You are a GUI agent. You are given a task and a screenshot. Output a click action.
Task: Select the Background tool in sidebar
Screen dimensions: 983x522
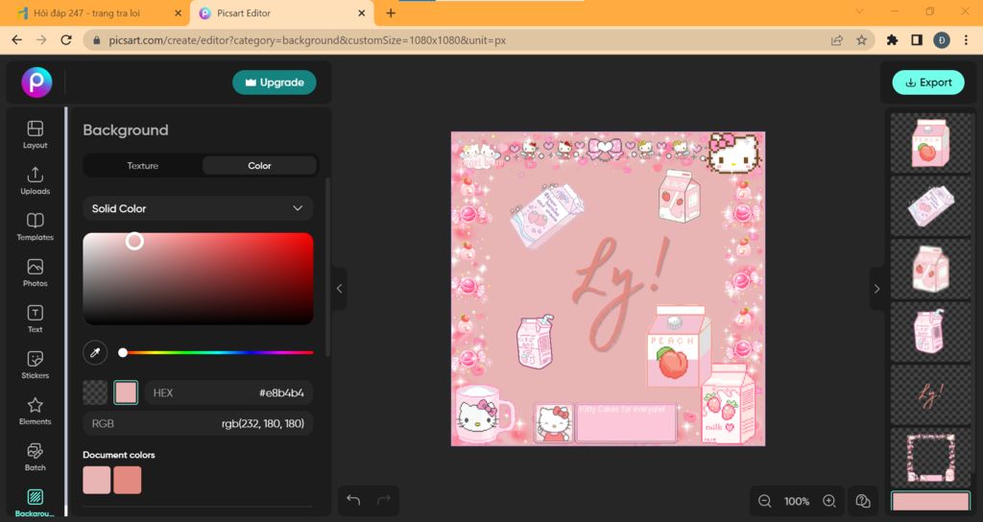[x=36, y=503]
